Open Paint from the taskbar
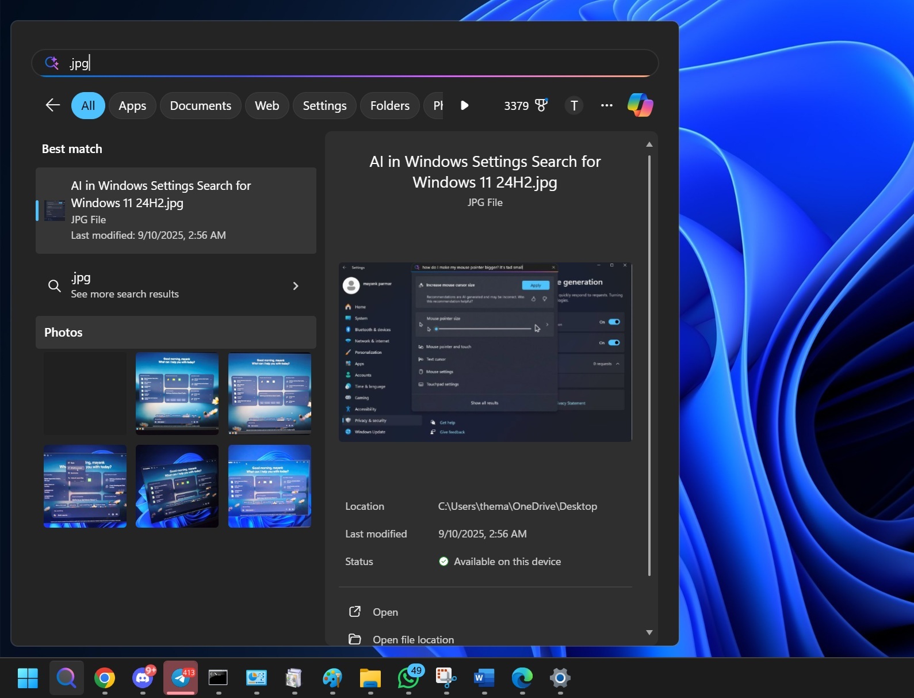The height and width of the screenshot is (698, 914). coord(332,678)
